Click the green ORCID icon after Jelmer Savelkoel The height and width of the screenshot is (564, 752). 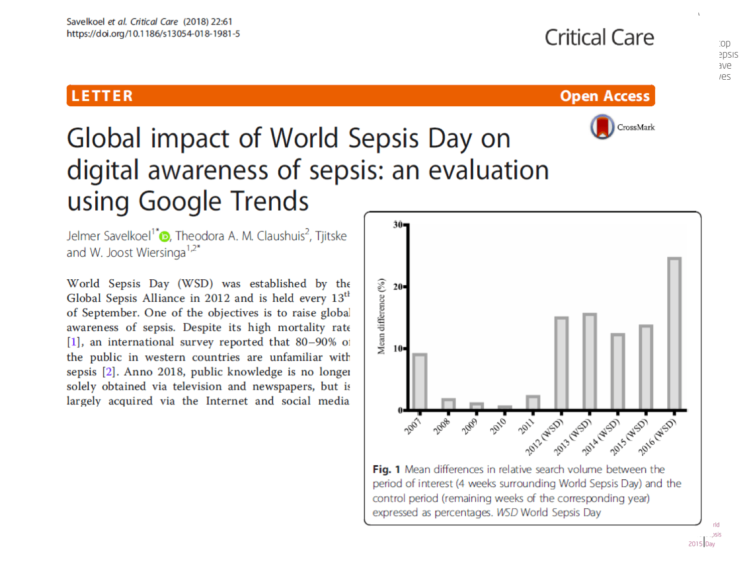pyautogui.click(x=164, y=236)
